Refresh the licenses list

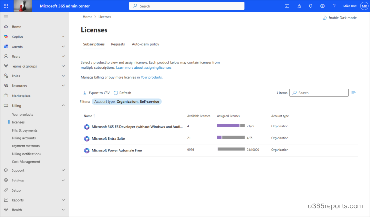(122, 93)
